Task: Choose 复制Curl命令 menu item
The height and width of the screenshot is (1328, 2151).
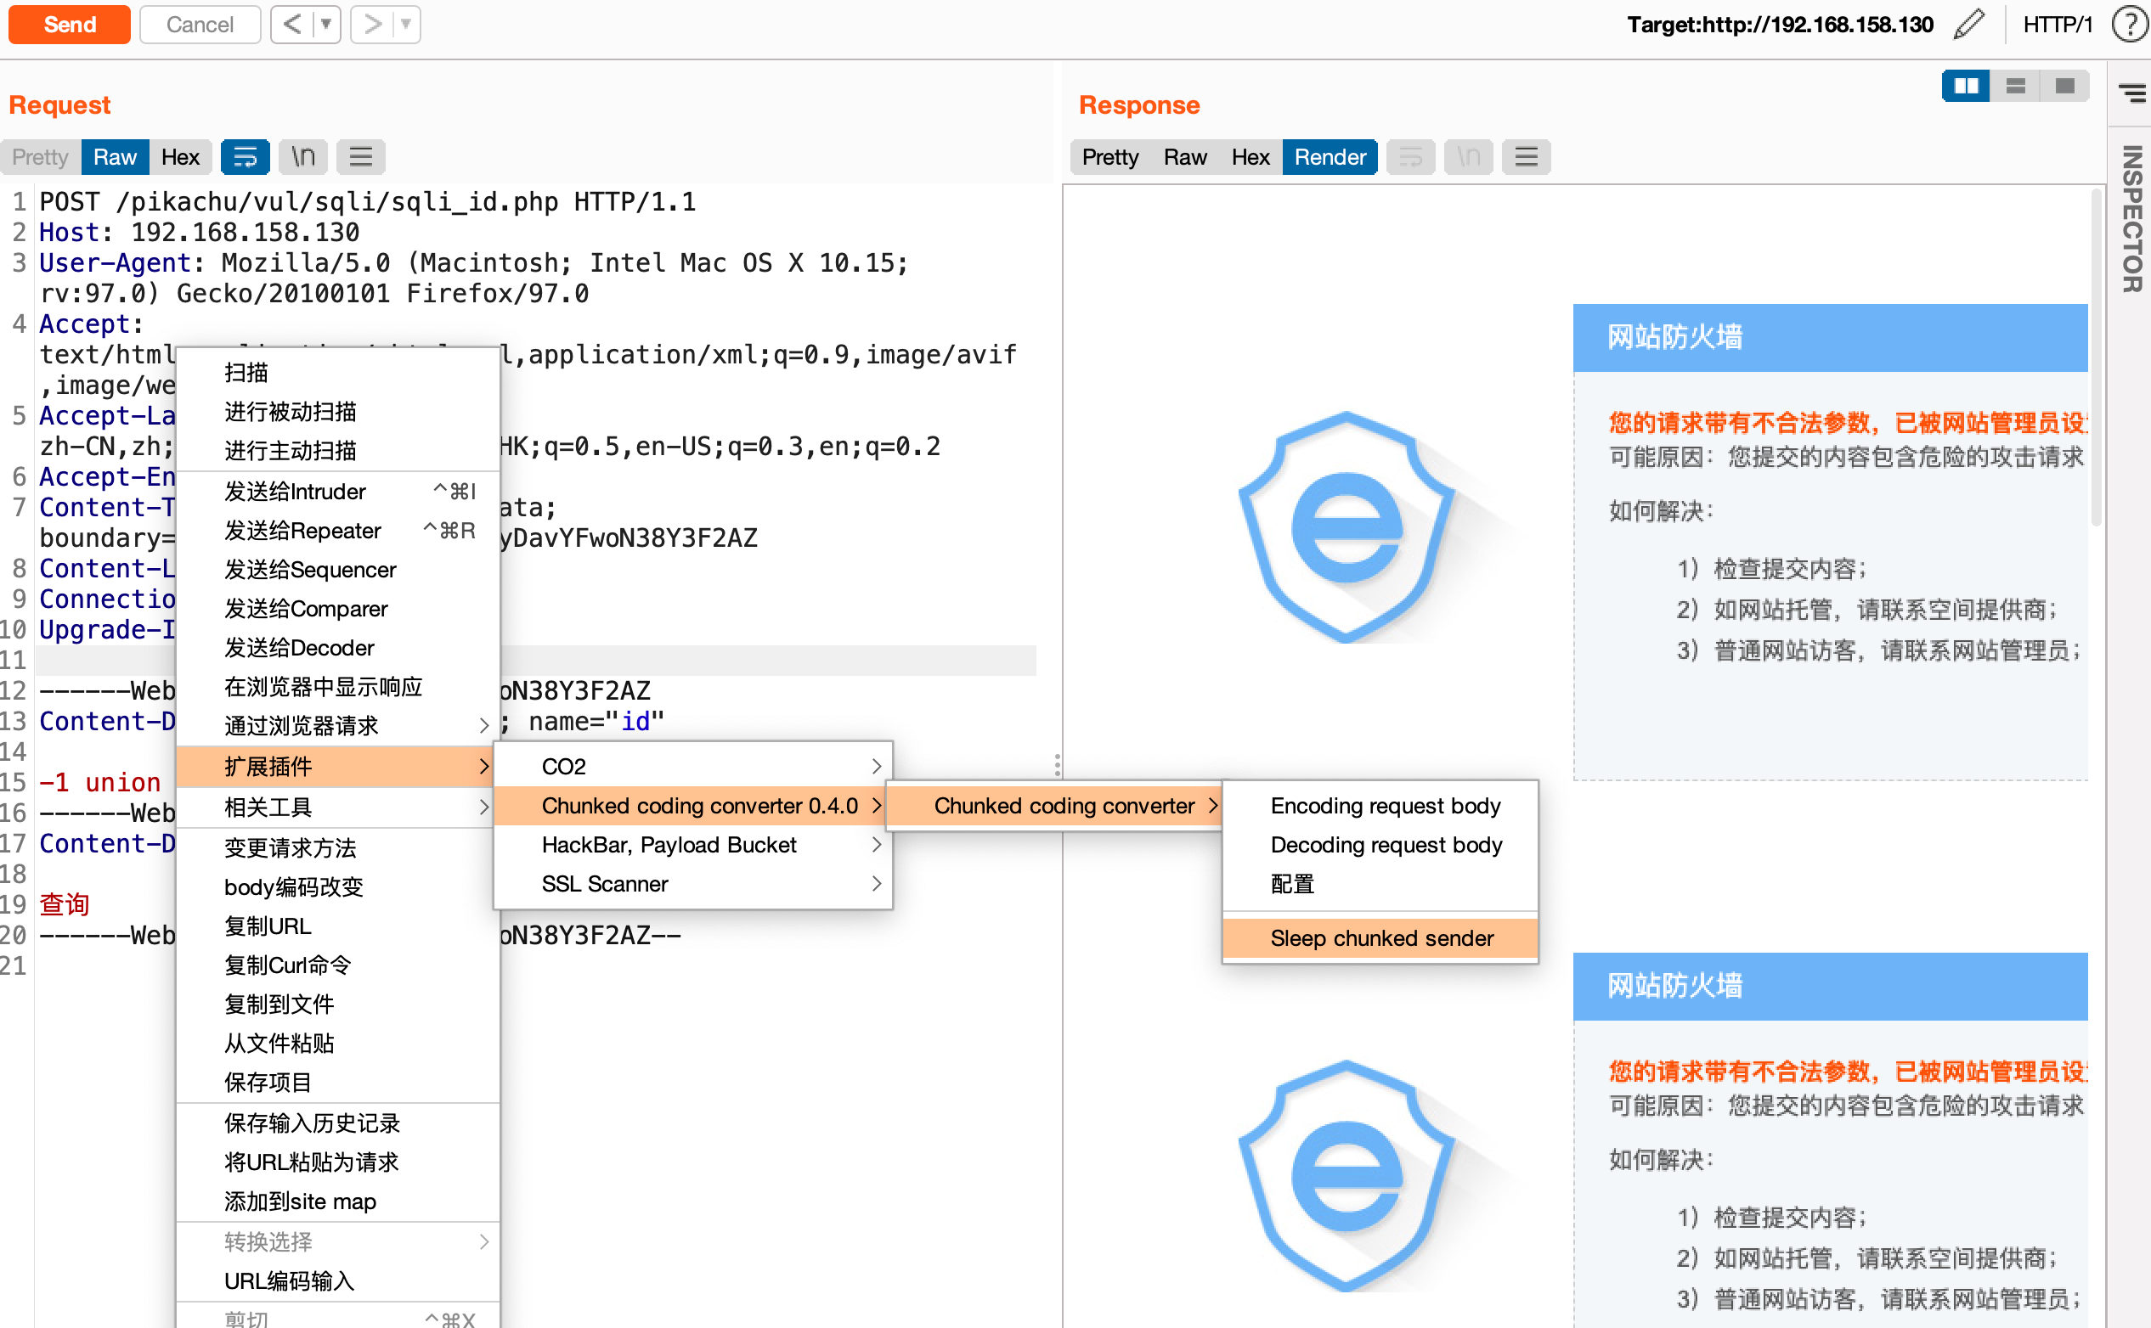Action: pyautogui.click(x=338, y=965)
